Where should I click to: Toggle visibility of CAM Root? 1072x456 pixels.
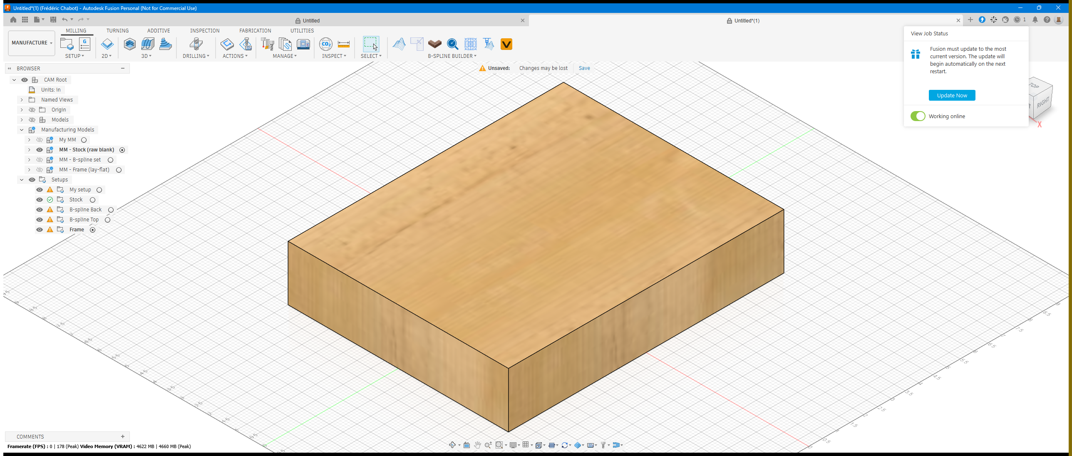(x=25, y=80)
